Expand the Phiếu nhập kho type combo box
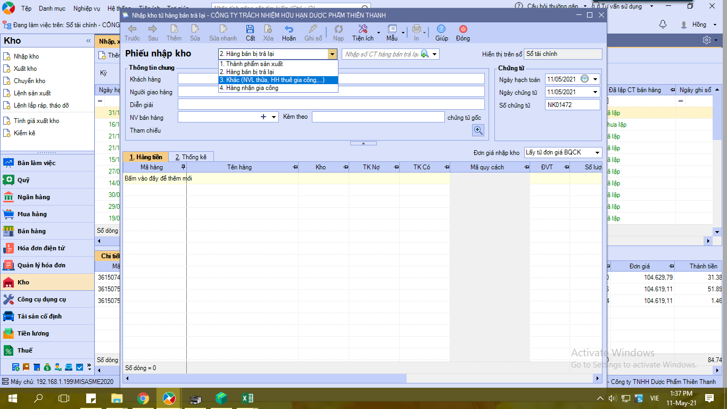This screenshot has height=409, width=727. (333, 54)
